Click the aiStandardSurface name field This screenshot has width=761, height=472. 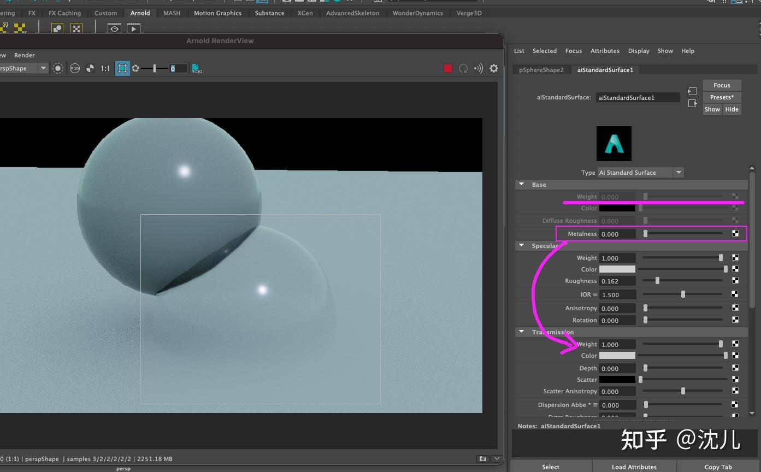(638, 98)
